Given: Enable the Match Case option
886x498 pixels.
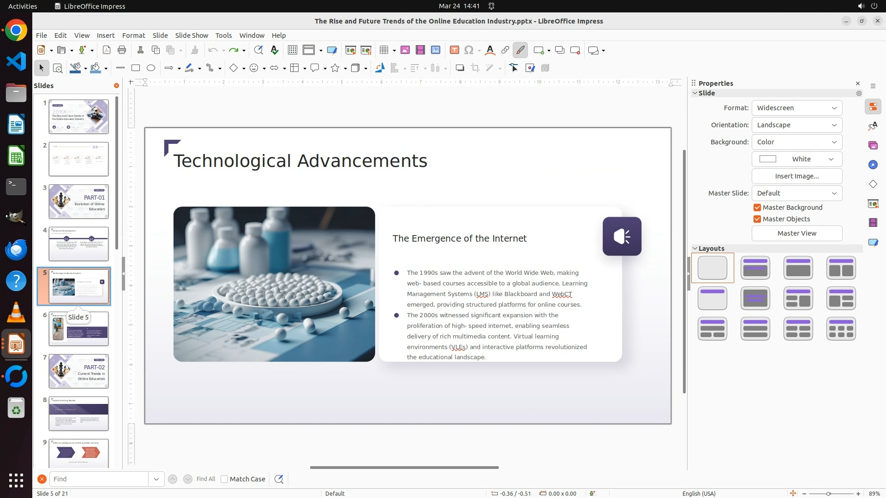Looking at the screenshot, I should click(x=225, y=479).
